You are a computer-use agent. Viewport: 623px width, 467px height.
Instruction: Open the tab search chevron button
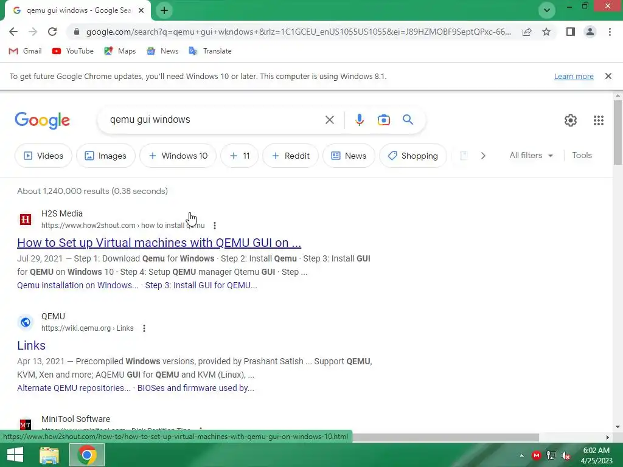pos(547,10)
